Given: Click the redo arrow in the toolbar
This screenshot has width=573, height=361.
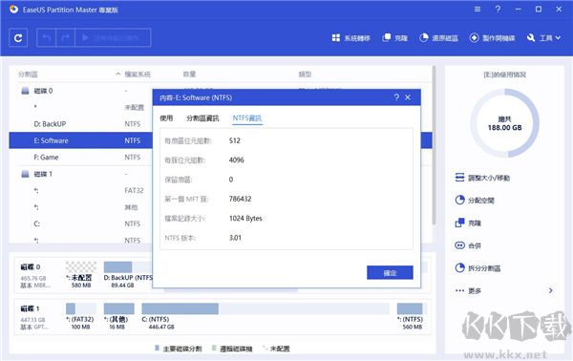Looking at the screenshot, I should point(65,37).
